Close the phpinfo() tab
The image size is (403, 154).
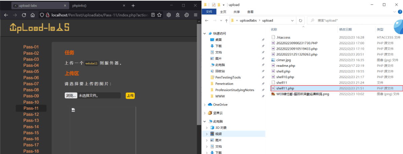click(x=124, y=5)
